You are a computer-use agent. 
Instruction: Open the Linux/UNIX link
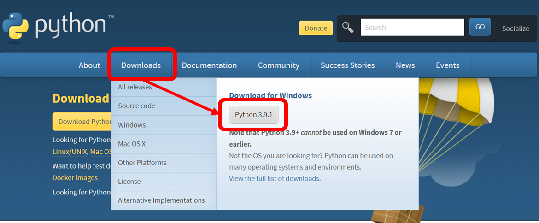pos(70,152)
